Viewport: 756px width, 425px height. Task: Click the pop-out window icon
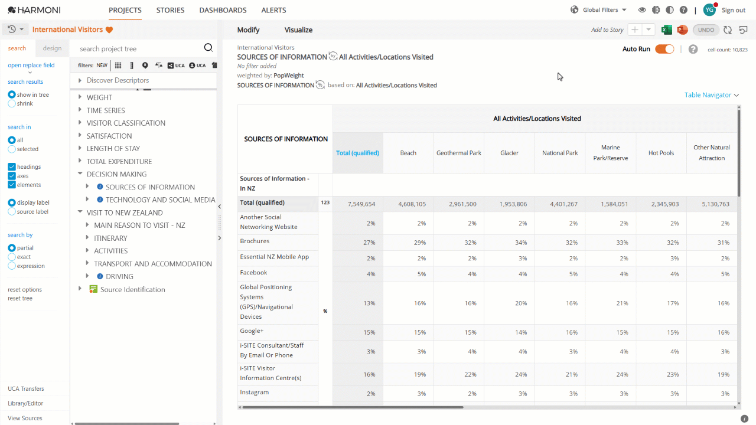[x=743, y=30]
